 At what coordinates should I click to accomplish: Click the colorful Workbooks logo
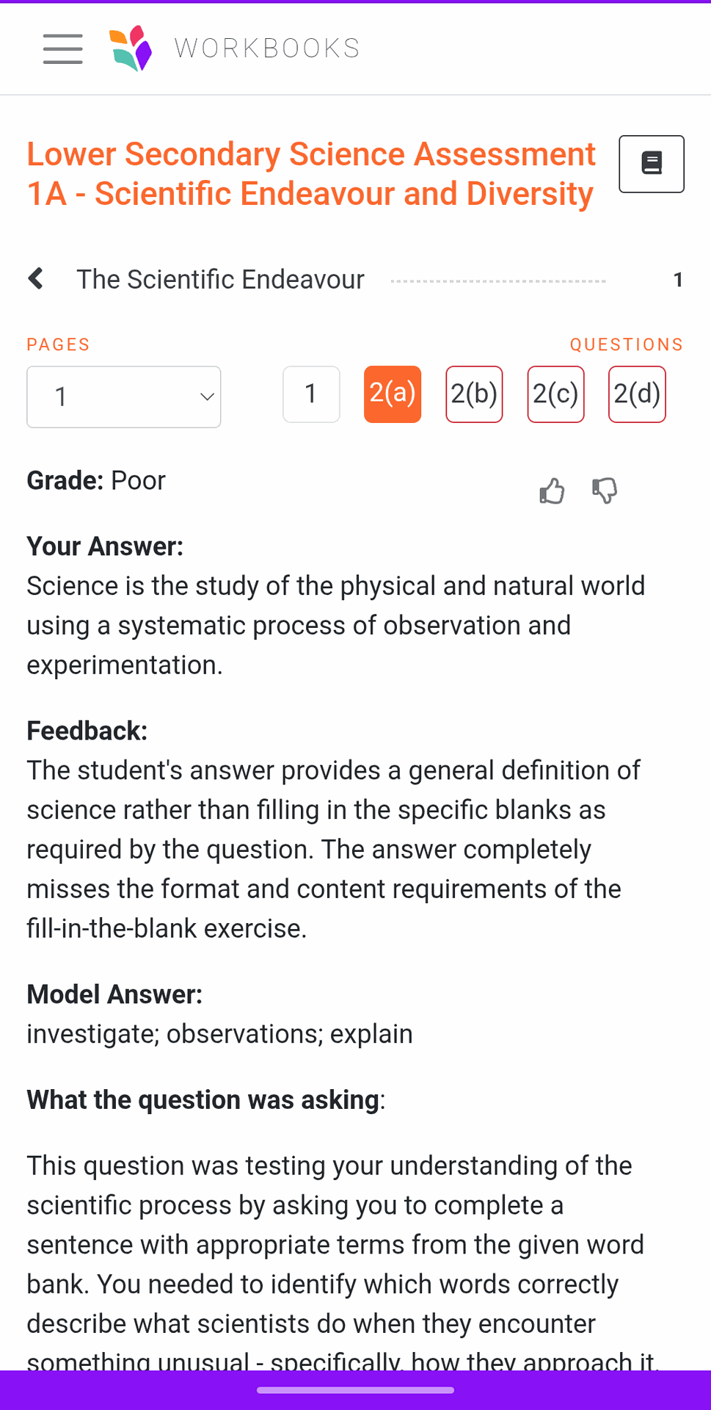click(x=131, y=48)
